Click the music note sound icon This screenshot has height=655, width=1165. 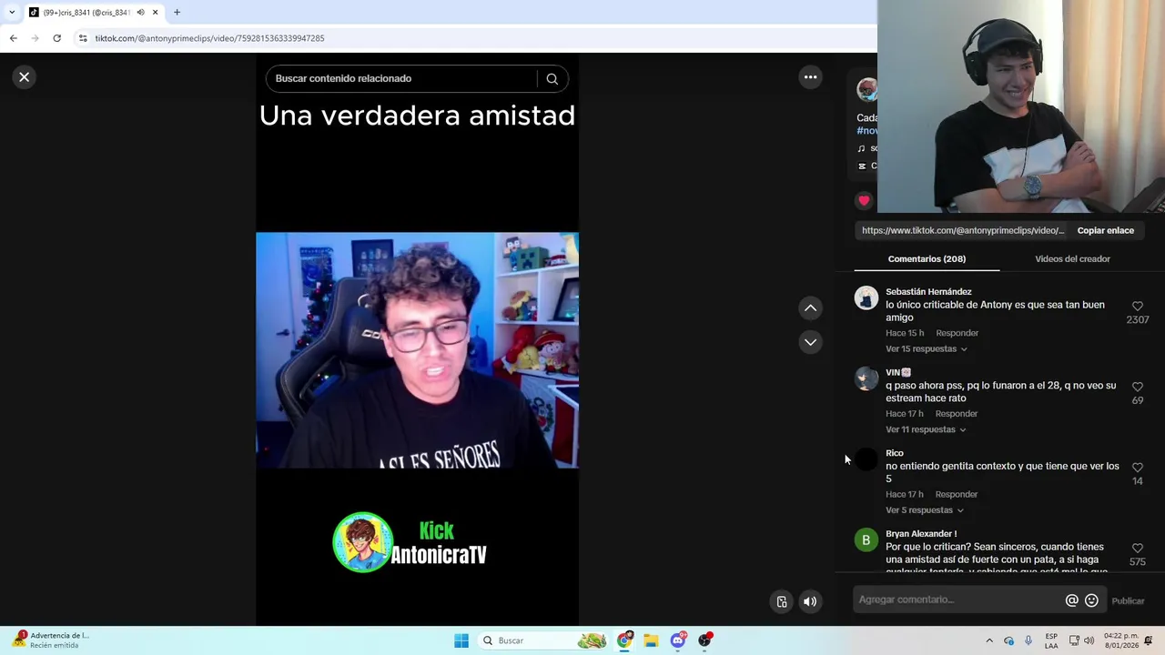pos(861,149)
